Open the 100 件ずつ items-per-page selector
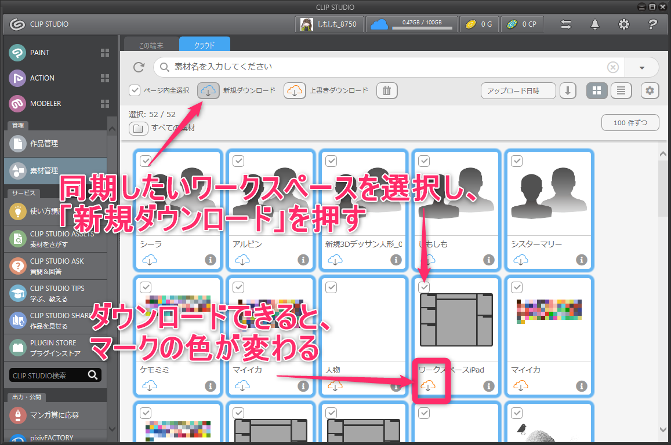Screen dimensions: 671x445 coord(630,122)
